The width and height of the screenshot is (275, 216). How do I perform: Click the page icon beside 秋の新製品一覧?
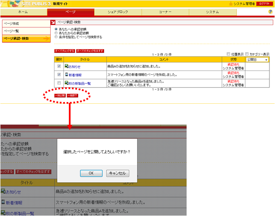click(67, 83)
